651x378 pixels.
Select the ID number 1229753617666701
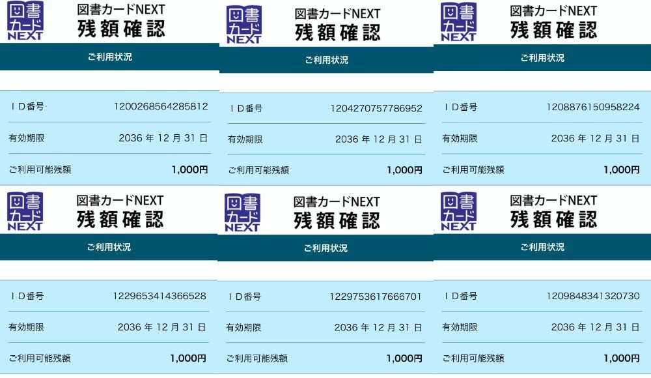pyautogui.click(x=376, y=297)
